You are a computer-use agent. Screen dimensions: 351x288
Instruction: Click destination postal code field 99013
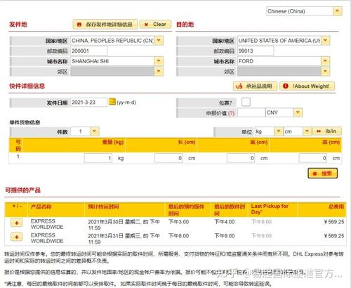256,51
